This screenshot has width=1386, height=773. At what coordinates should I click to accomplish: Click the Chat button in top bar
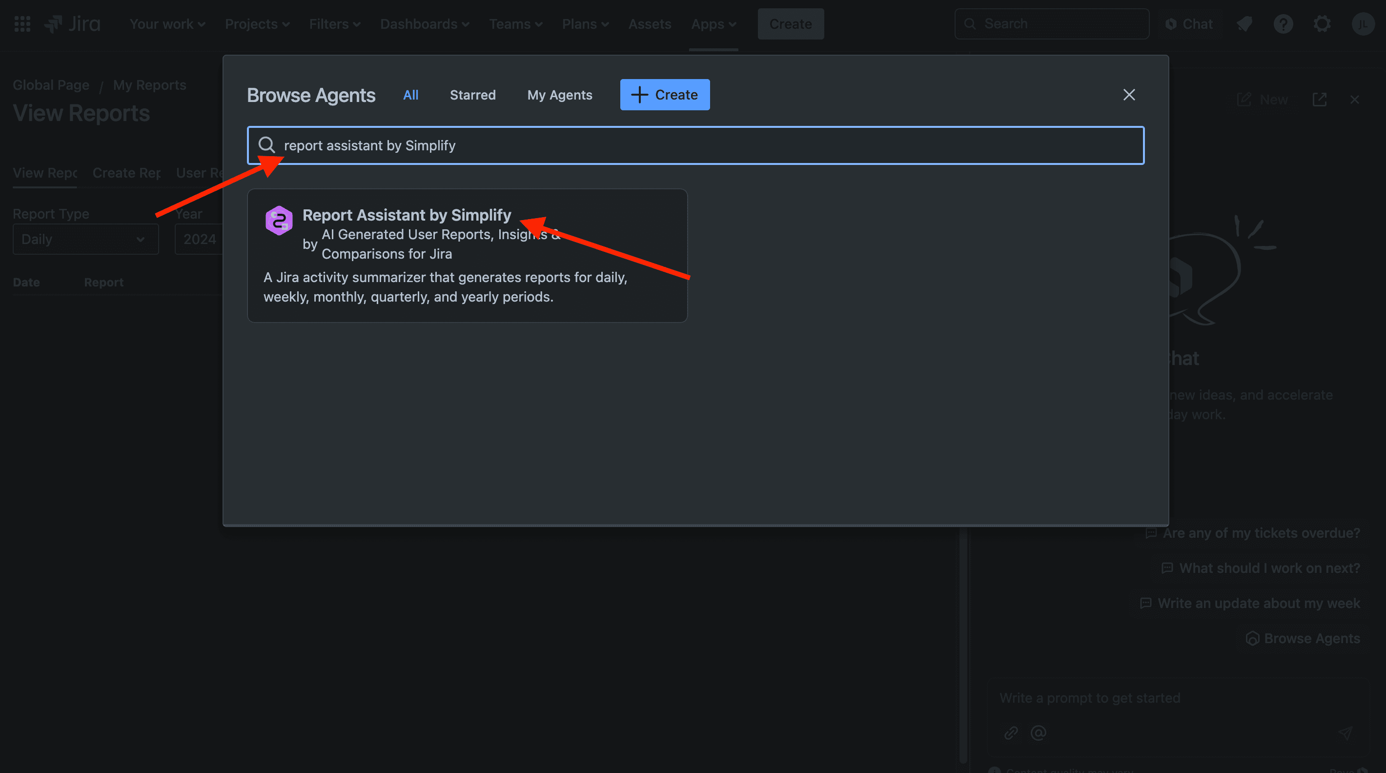point(1188,24)
